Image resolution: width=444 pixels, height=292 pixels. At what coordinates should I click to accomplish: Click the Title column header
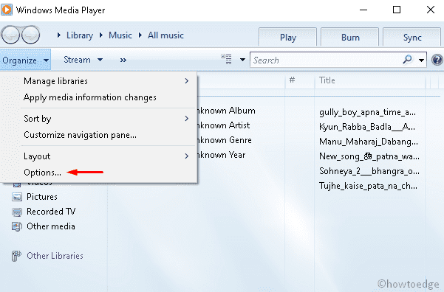(x=370, y=80)
